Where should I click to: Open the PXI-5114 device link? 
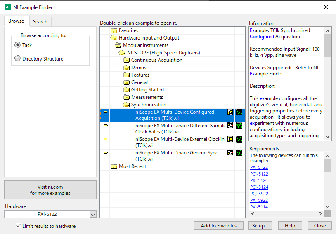click(x=259, y=207)
